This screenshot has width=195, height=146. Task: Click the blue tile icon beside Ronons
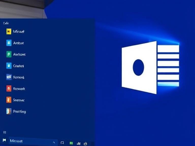click(9, 77)
